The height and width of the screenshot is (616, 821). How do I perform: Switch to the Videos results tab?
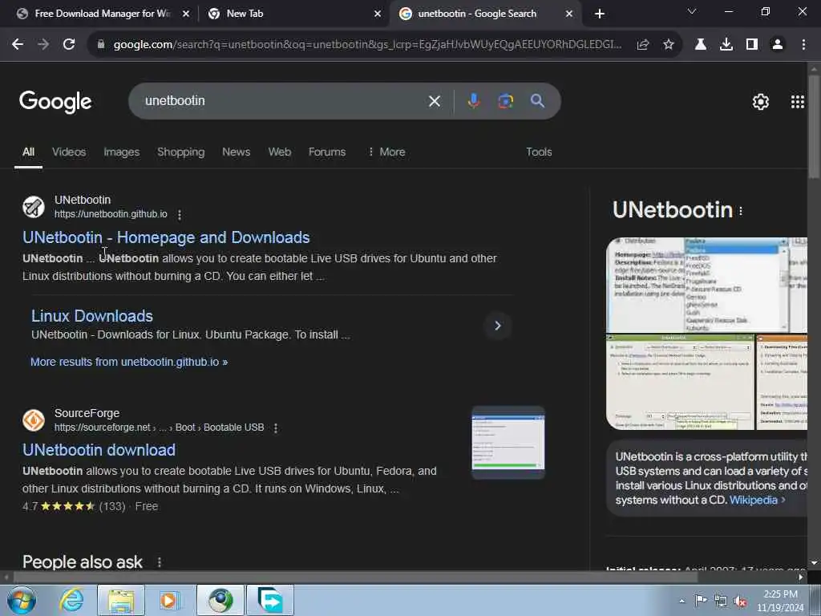[x=69, y=152]
